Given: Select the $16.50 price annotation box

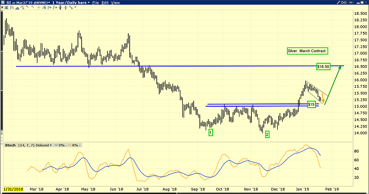Looking at the screenshot, I should pos(323,67).
